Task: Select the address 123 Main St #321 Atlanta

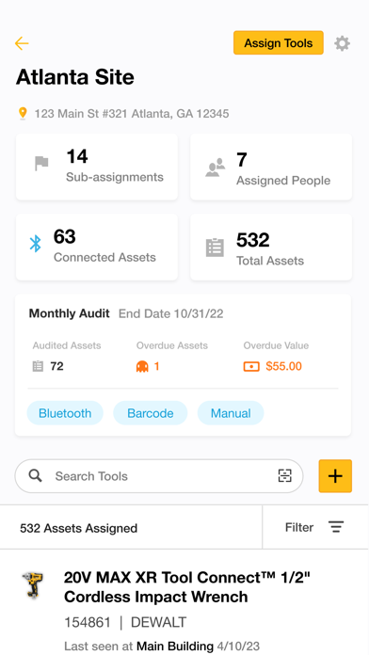Action: 131,114
